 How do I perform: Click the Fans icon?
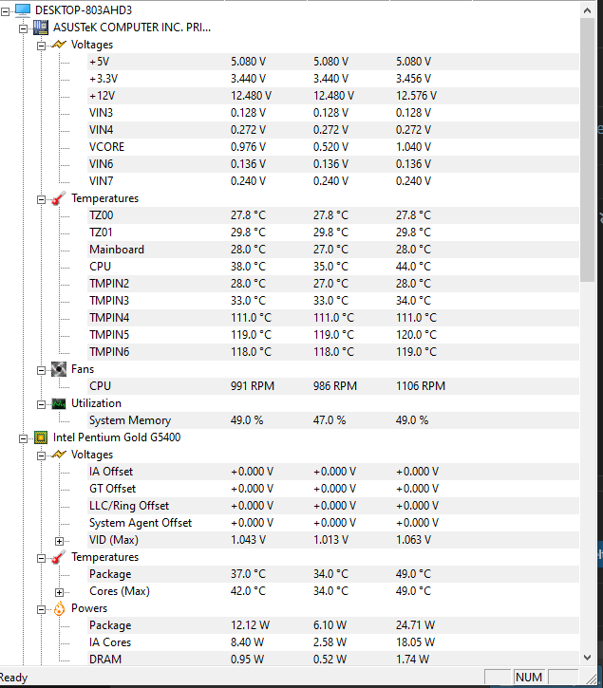(59, 369)
